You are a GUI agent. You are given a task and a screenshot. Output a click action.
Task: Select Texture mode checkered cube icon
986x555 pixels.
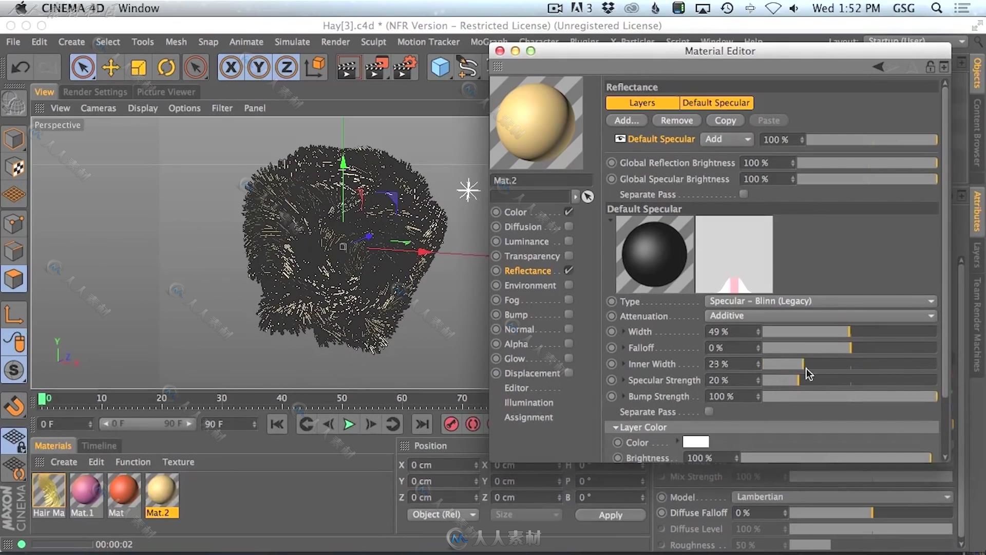pyautogui.click(x=13, y=167)
